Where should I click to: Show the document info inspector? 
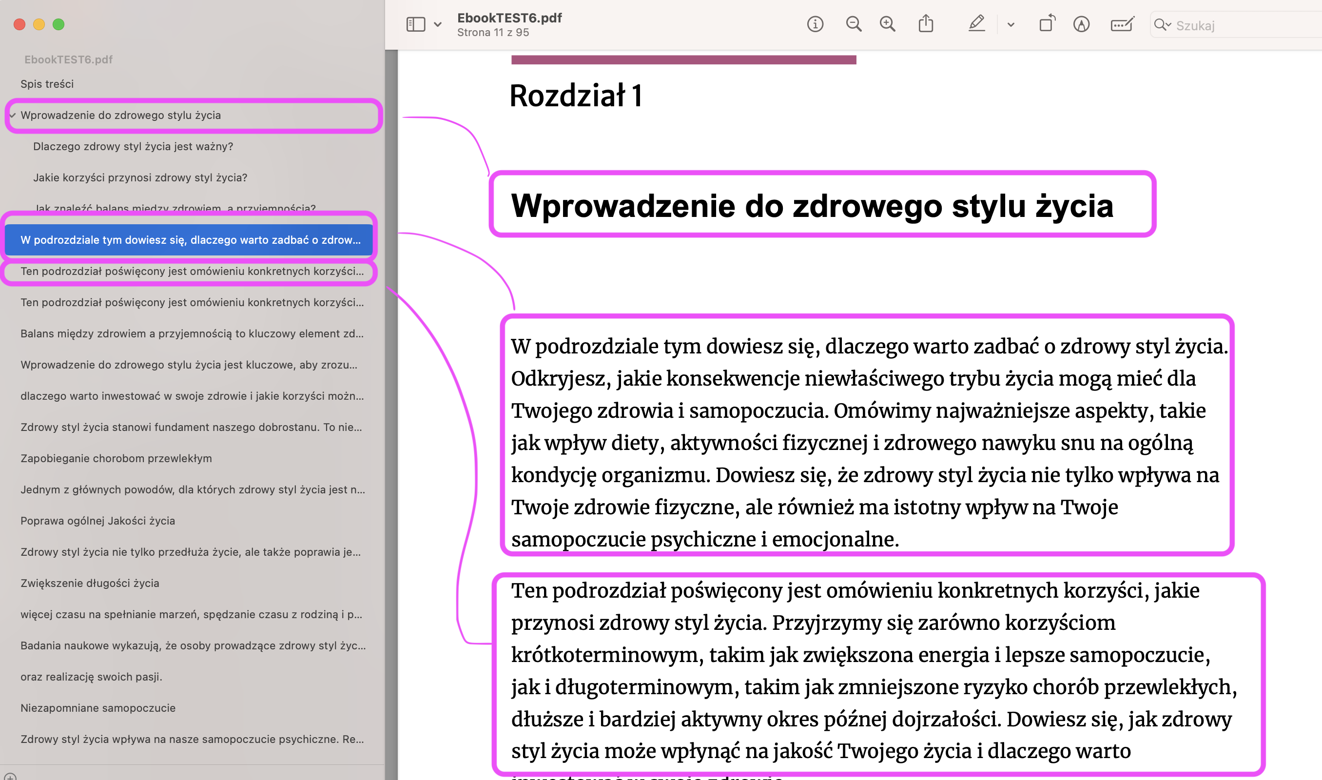pyautogui.click(x=815, y=24)
